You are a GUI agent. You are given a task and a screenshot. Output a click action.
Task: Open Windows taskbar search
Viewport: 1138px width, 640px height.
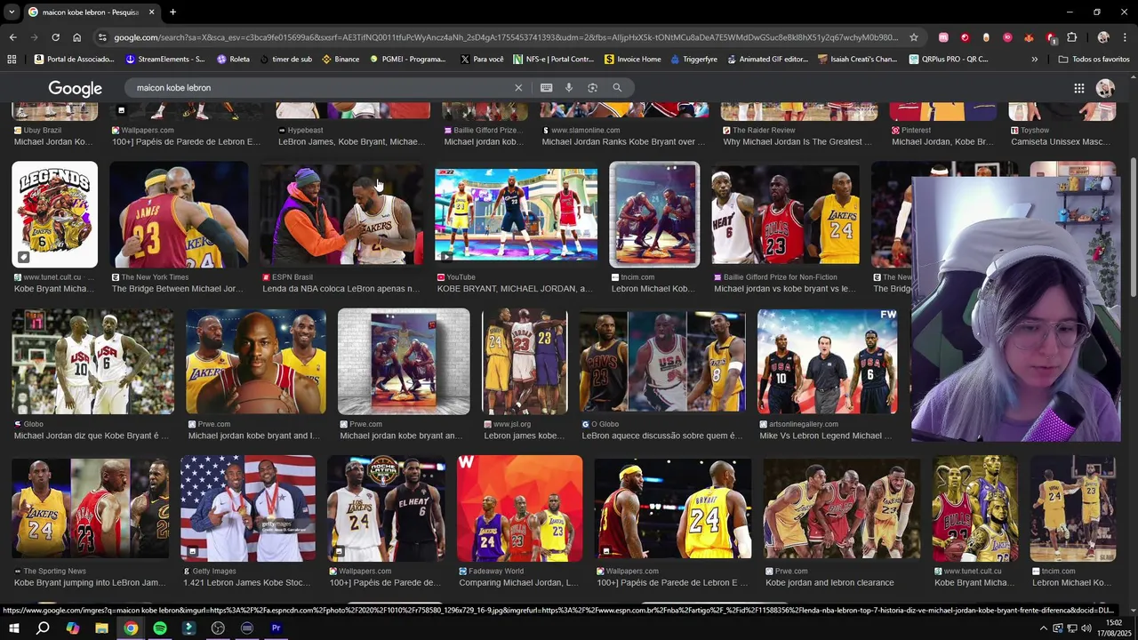43,628
